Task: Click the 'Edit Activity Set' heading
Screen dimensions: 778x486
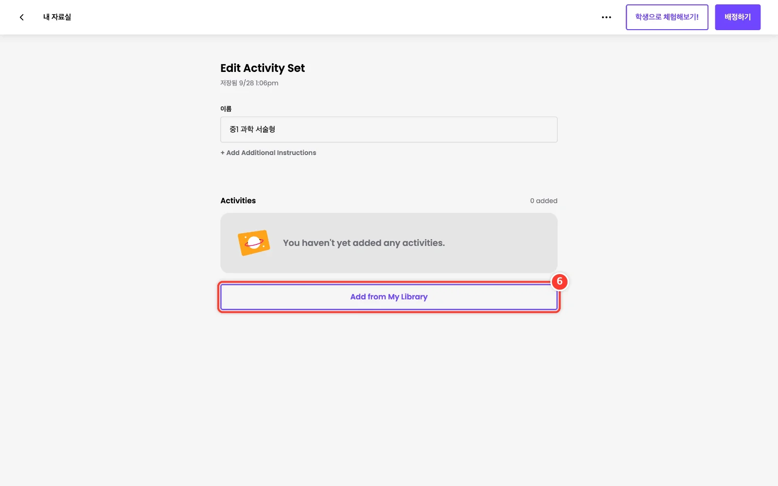Action: click(263, 68)
